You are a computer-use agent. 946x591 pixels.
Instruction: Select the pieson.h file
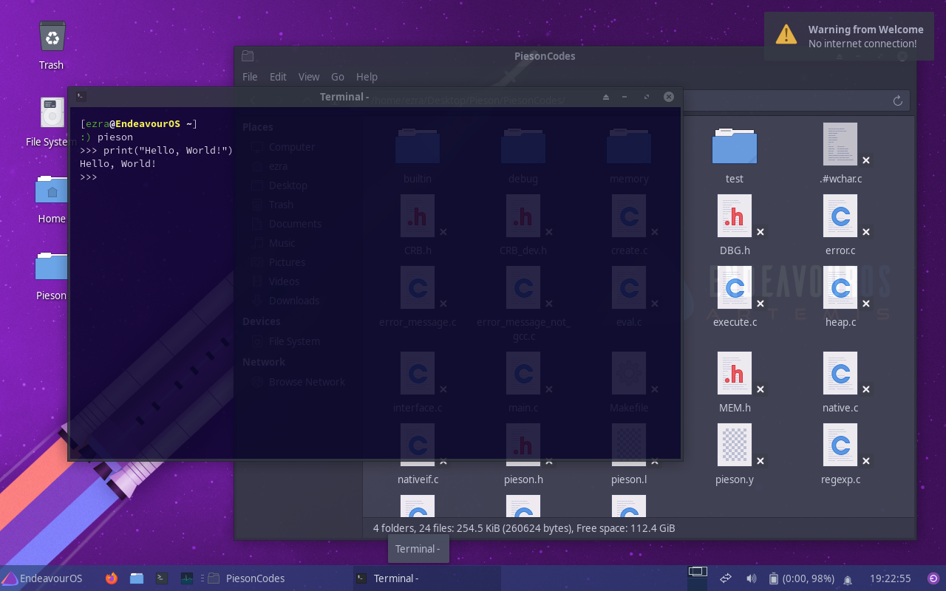523,479
